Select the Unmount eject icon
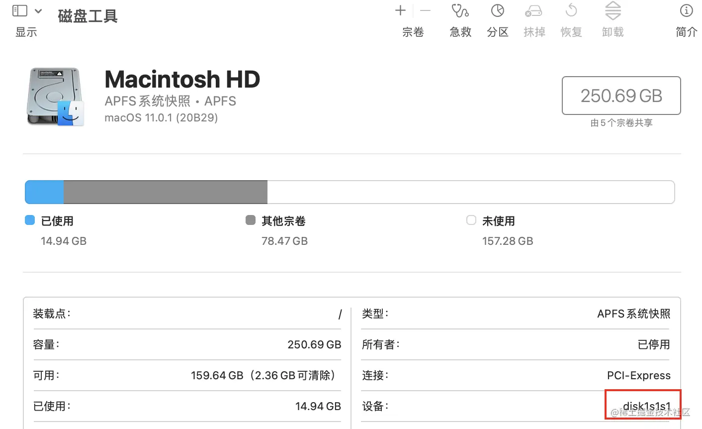702x429 pixels. 613,10
